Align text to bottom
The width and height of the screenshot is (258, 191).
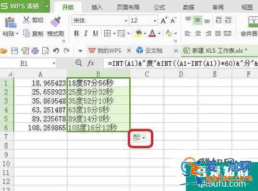point(207,21)
